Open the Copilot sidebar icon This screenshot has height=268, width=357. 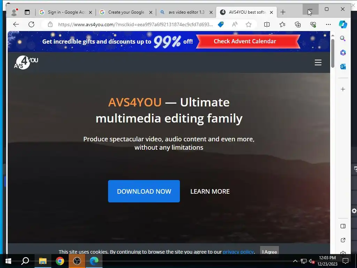coord(343,24)
